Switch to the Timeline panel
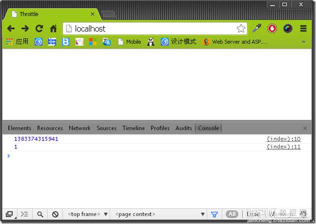Viewport: 316px width, 224px height. click(133, 128)
